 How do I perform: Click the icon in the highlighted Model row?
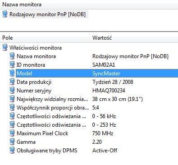pyautogui.click(x=12, y=73)
